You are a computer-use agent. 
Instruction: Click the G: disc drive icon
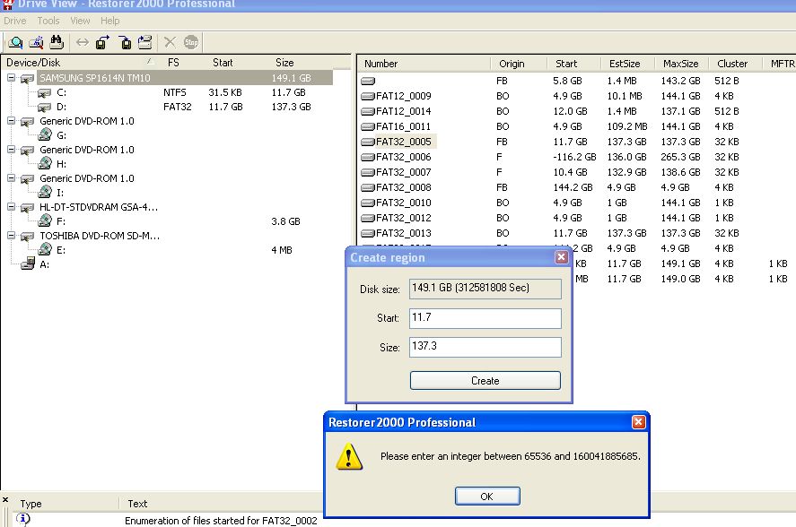45,135
